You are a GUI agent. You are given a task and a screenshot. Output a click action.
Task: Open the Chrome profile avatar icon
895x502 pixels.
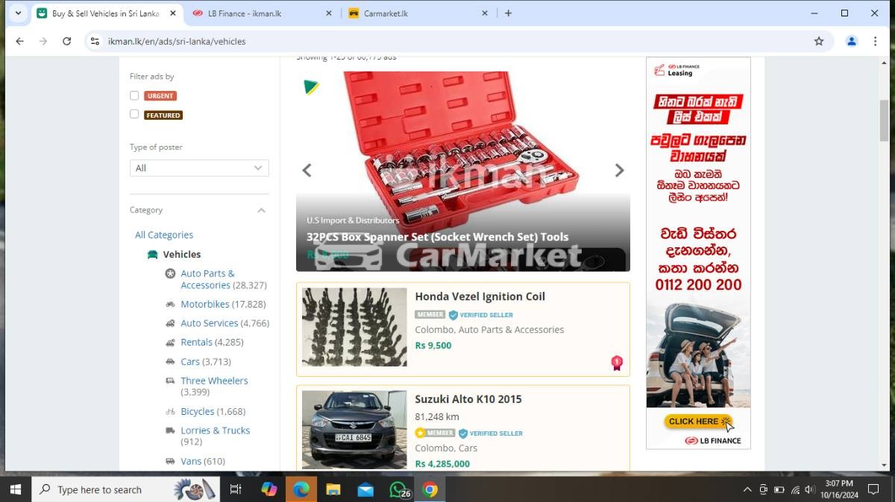click(x=851, y=42)
